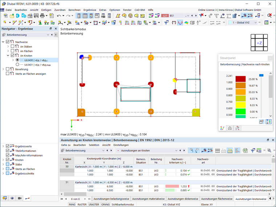The height and width of the screenshot is (207, 276).
Task: Switch to Ausnutzungen flächenweise tab
Action: 217,199
